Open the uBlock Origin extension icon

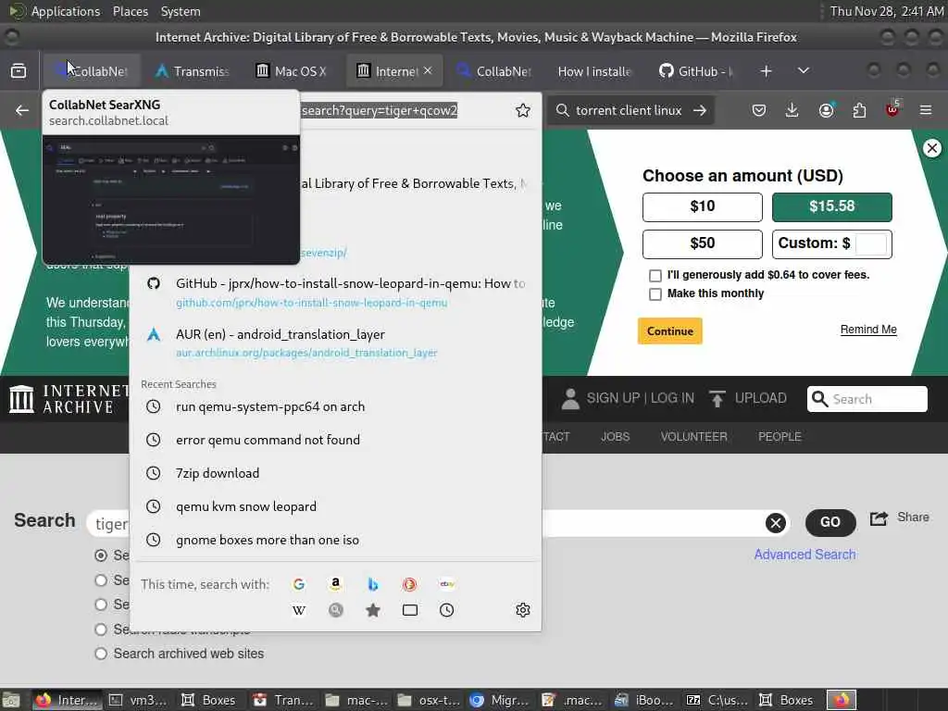pos(892,109)
